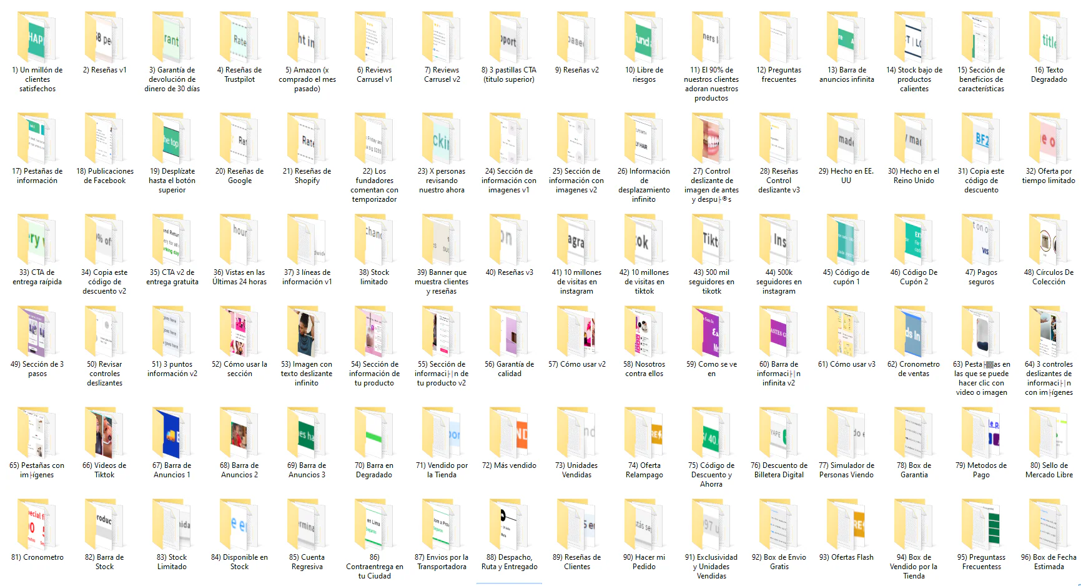
Task: Select the '43) 500 mil seguidores en tiktok' folder
Action: click(x=711, y=241)
